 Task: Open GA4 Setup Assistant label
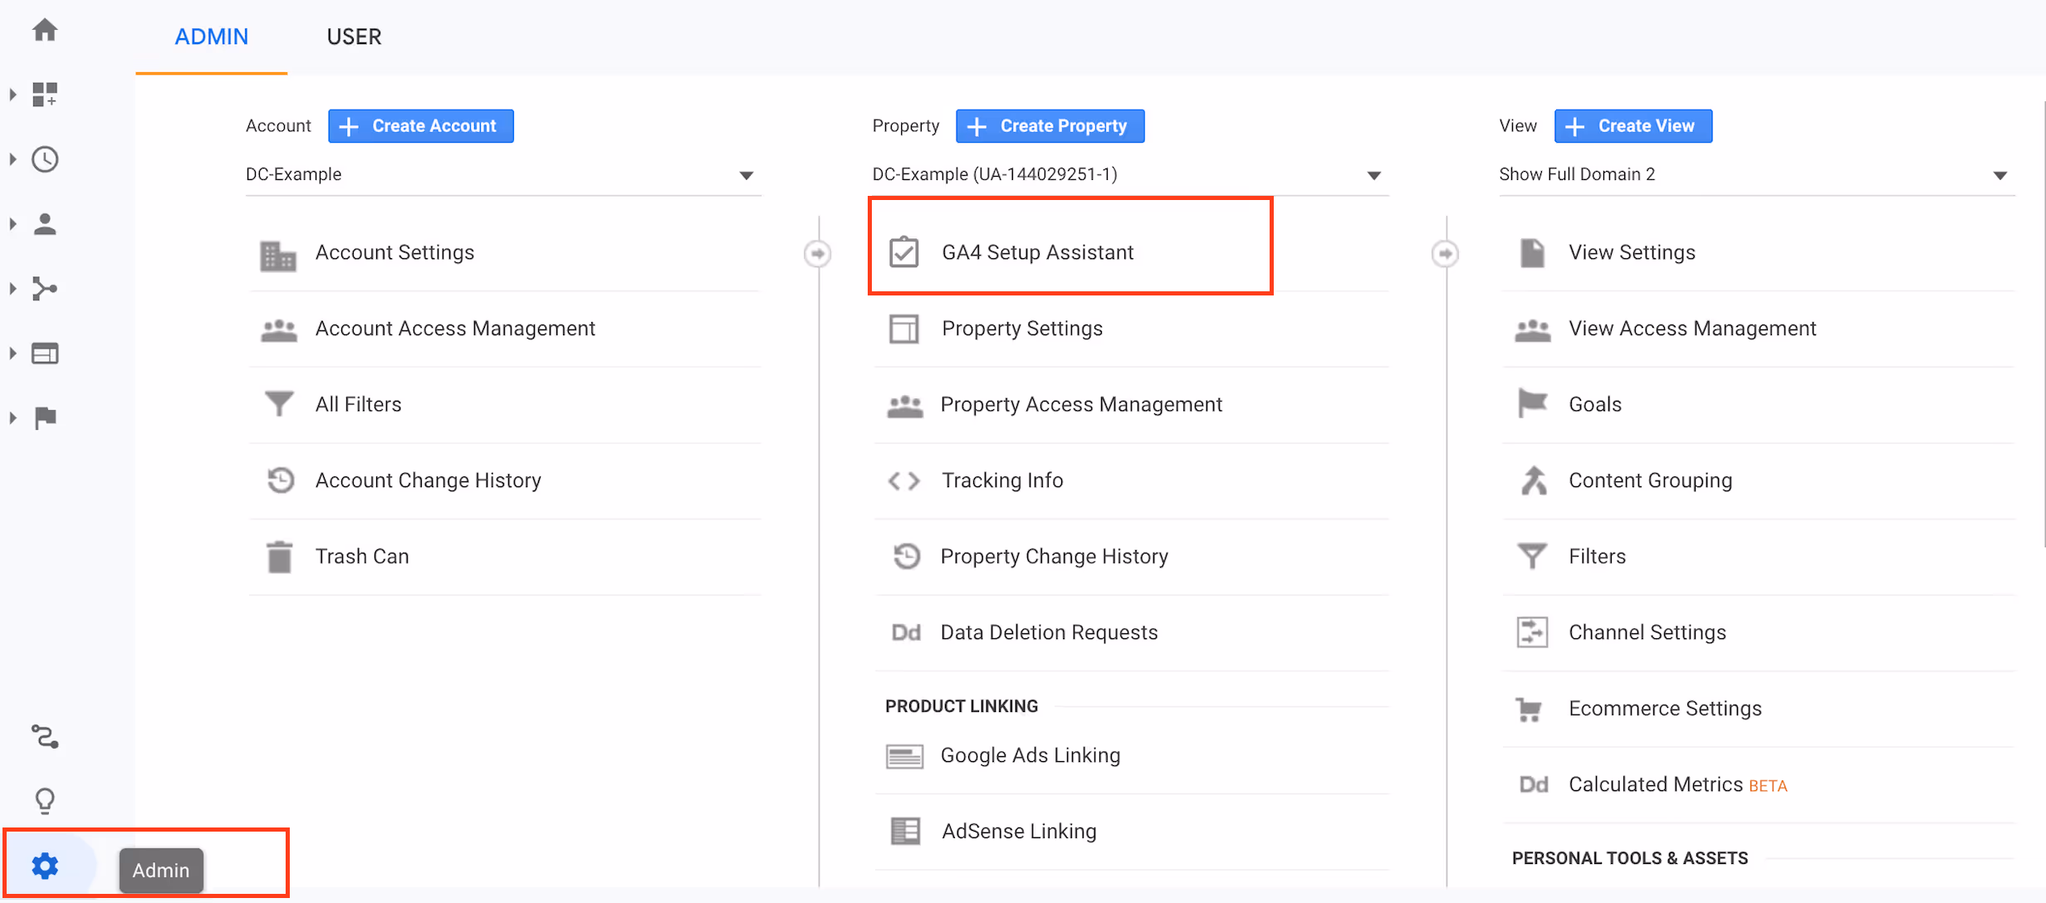pyautogui.click(x=1037, y=252)
